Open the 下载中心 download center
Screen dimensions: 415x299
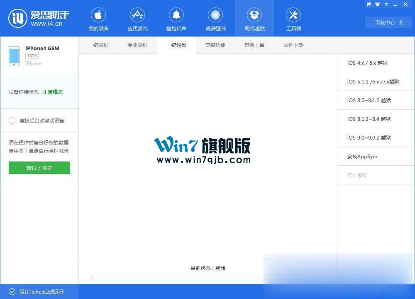(388, 22)
